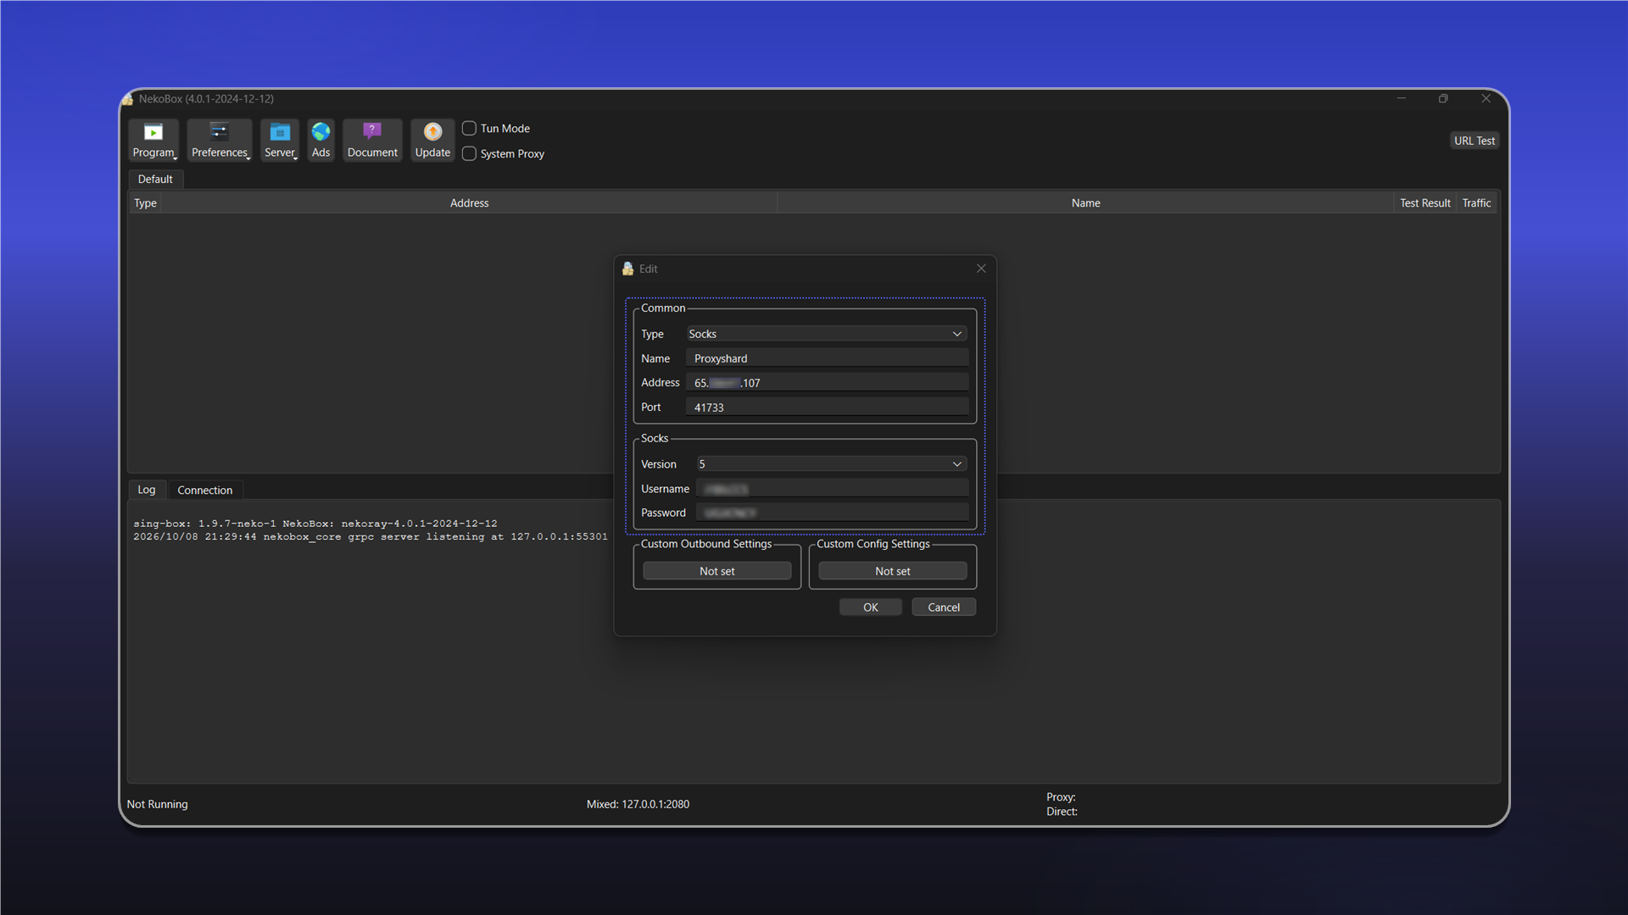Click the Password input field

pos(832,513)
